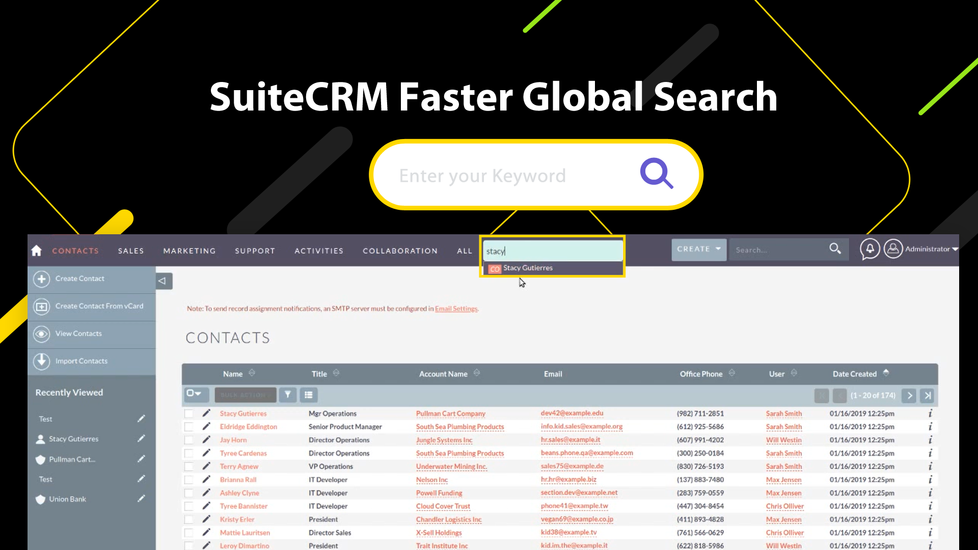Jump to last page of contacts

928,395
